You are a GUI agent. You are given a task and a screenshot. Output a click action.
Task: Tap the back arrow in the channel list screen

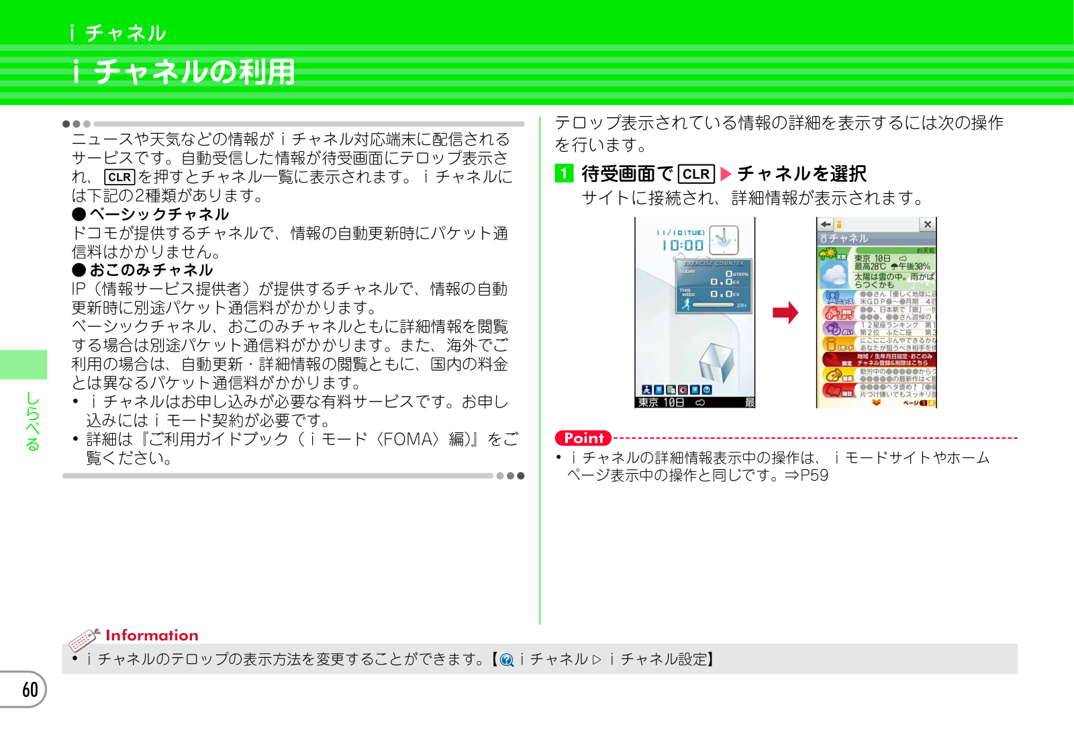[825, 224]
